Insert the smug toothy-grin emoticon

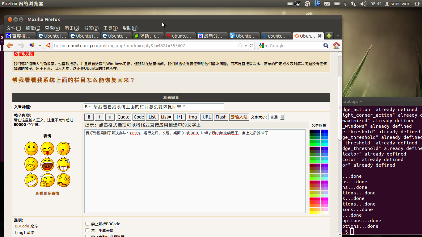(31, 181)
